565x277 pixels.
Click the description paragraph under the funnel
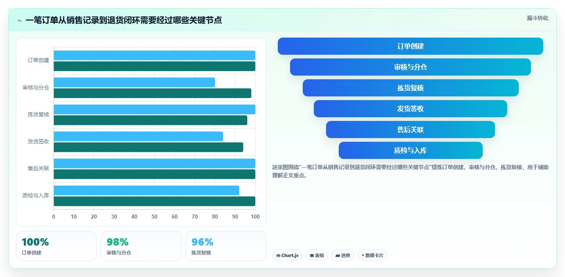(x=410, y=171)
